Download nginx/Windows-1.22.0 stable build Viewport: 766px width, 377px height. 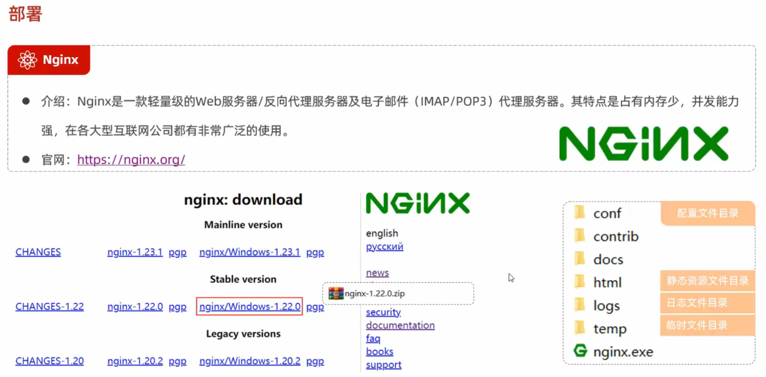pyautogui.click(x=250, y=306)
